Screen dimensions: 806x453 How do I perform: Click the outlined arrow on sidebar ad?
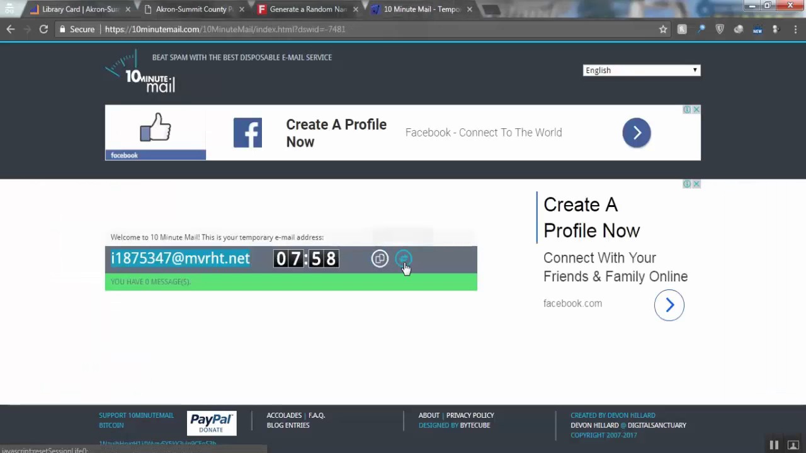(669, 305)
